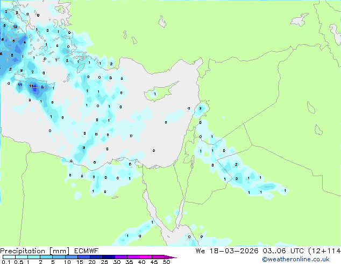
Task: Select the 25–30 mm navy legend swatch
Action: pyautogui.click(x=108, y=257)
